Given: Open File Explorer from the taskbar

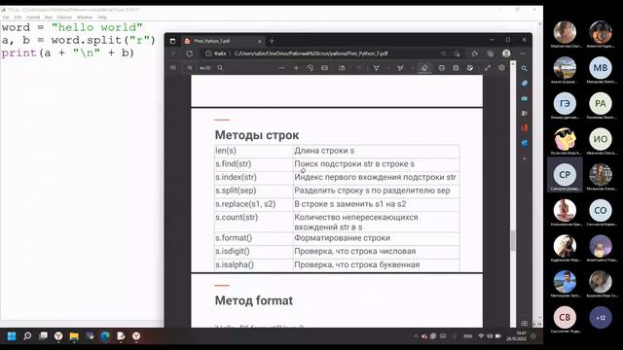Looking at the screenshot, I should click(74, 336).
